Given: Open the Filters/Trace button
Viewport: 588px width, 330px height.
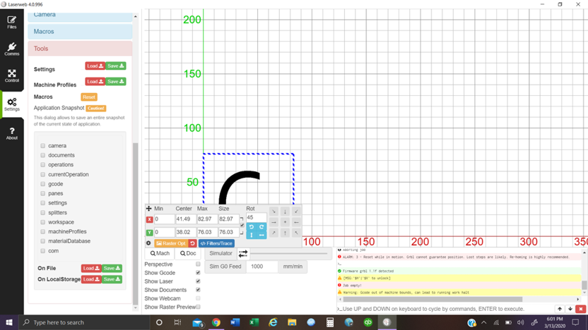Looking at the screenshot, I should (x=216, y=243).
